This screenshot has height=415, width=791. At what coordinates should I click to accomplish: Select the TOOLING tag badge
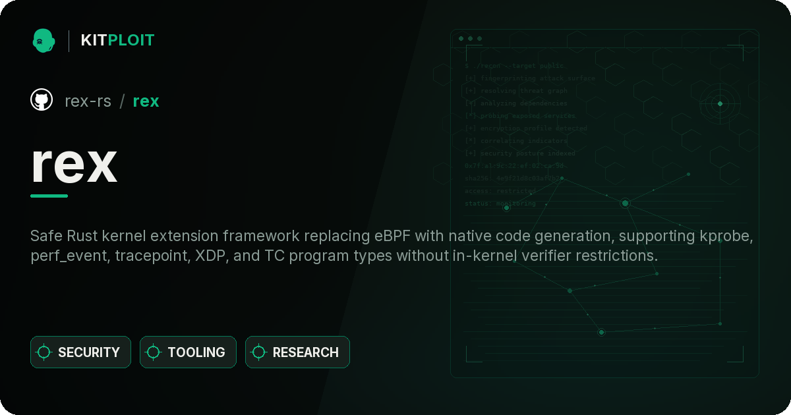188,352
